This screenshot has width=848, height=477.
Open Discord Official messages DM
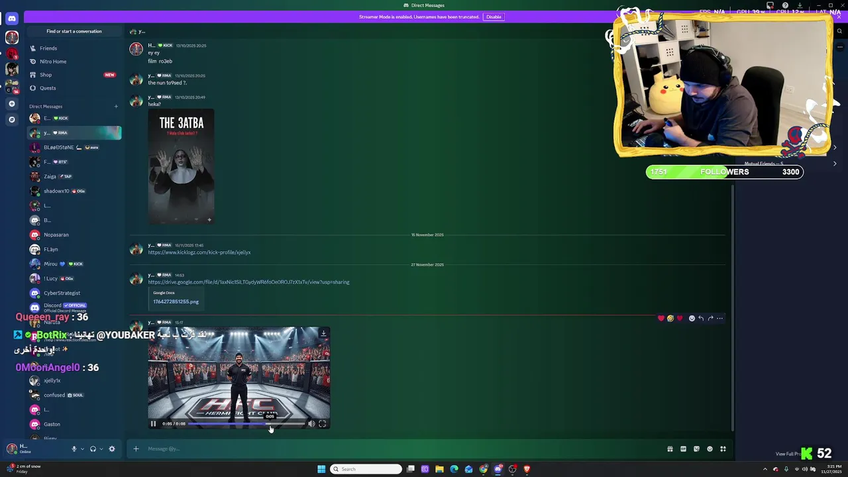tap(74, 307)
